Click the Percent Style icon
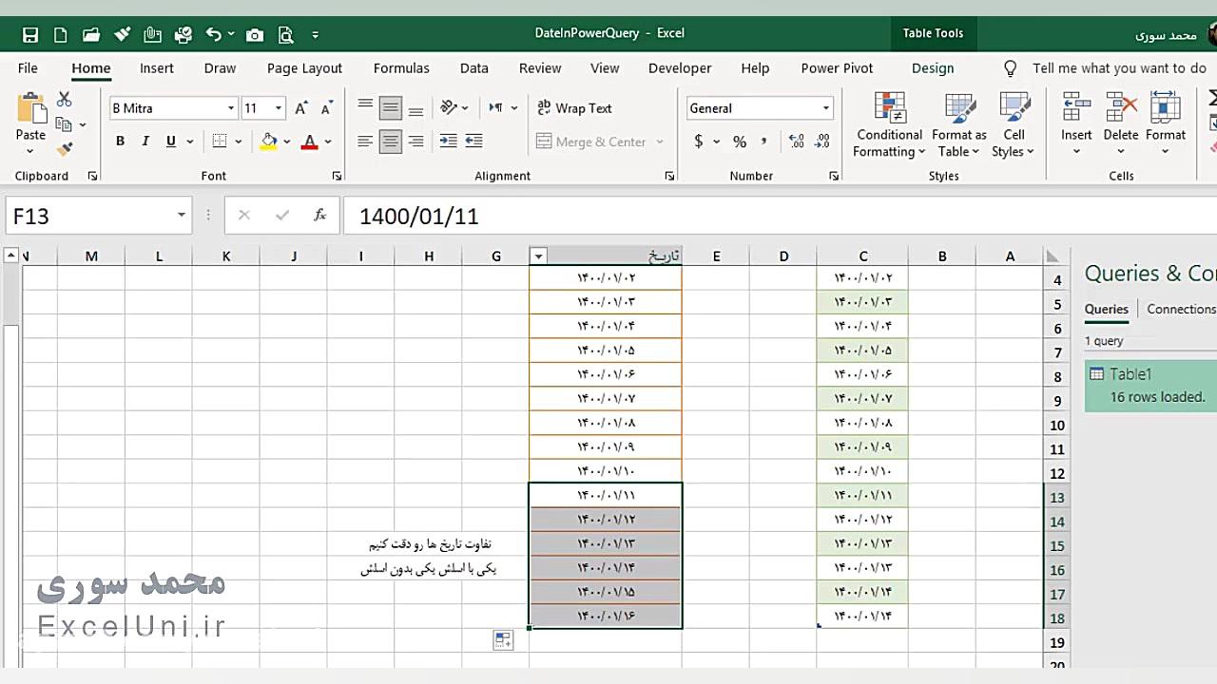Viewport: 1217px width, 684px height. point(740,142)
